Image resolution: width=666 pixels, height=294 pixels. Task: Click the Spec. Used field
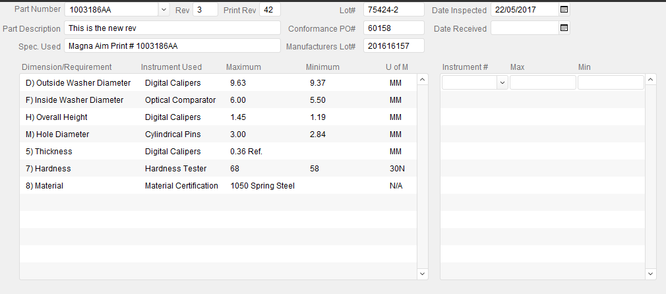coord(173,45)
